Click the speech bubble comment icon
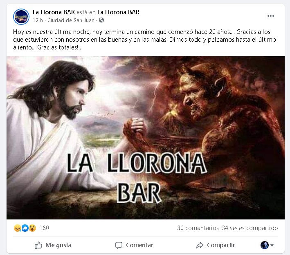 [x=119, y=245]
